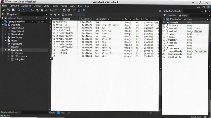Toggle checkbox for the 'tnote ne' row

tap(164, 40)
